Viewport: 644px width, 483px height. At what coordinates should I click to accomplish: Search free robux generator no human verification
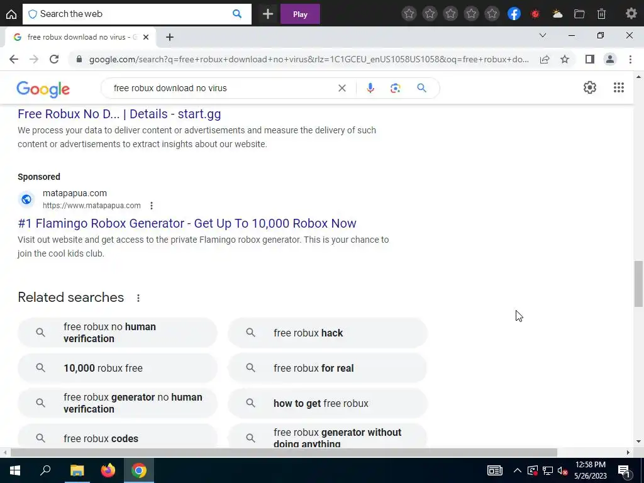[118, 403]
